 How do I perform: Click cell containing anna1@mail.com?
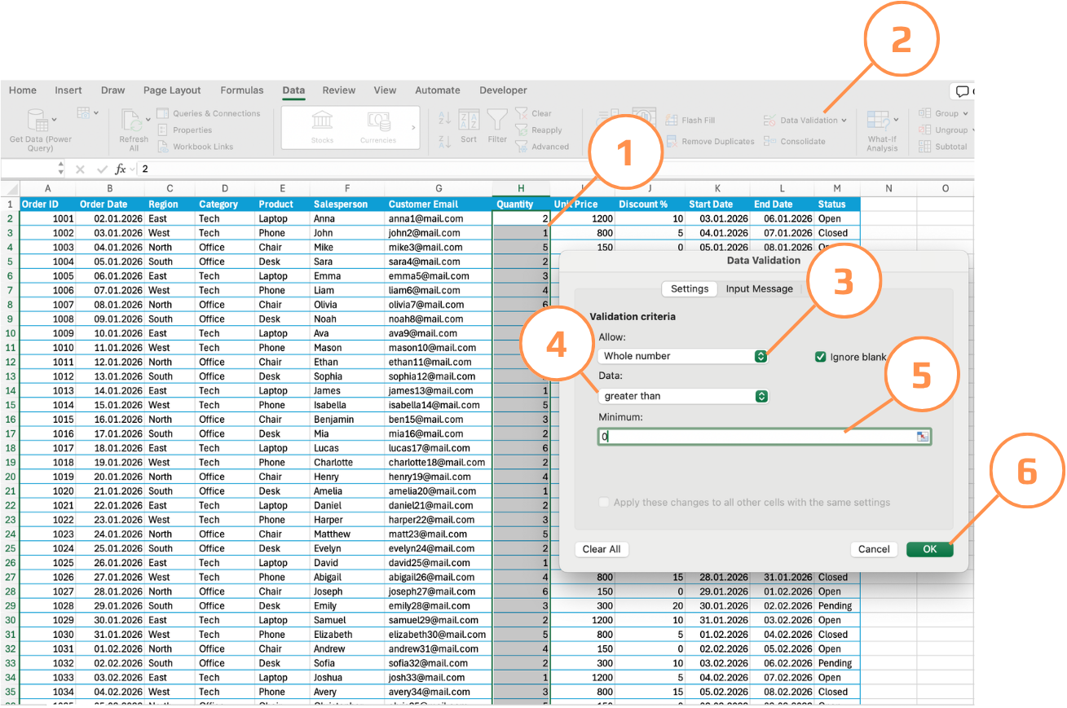tap(439, 218)
